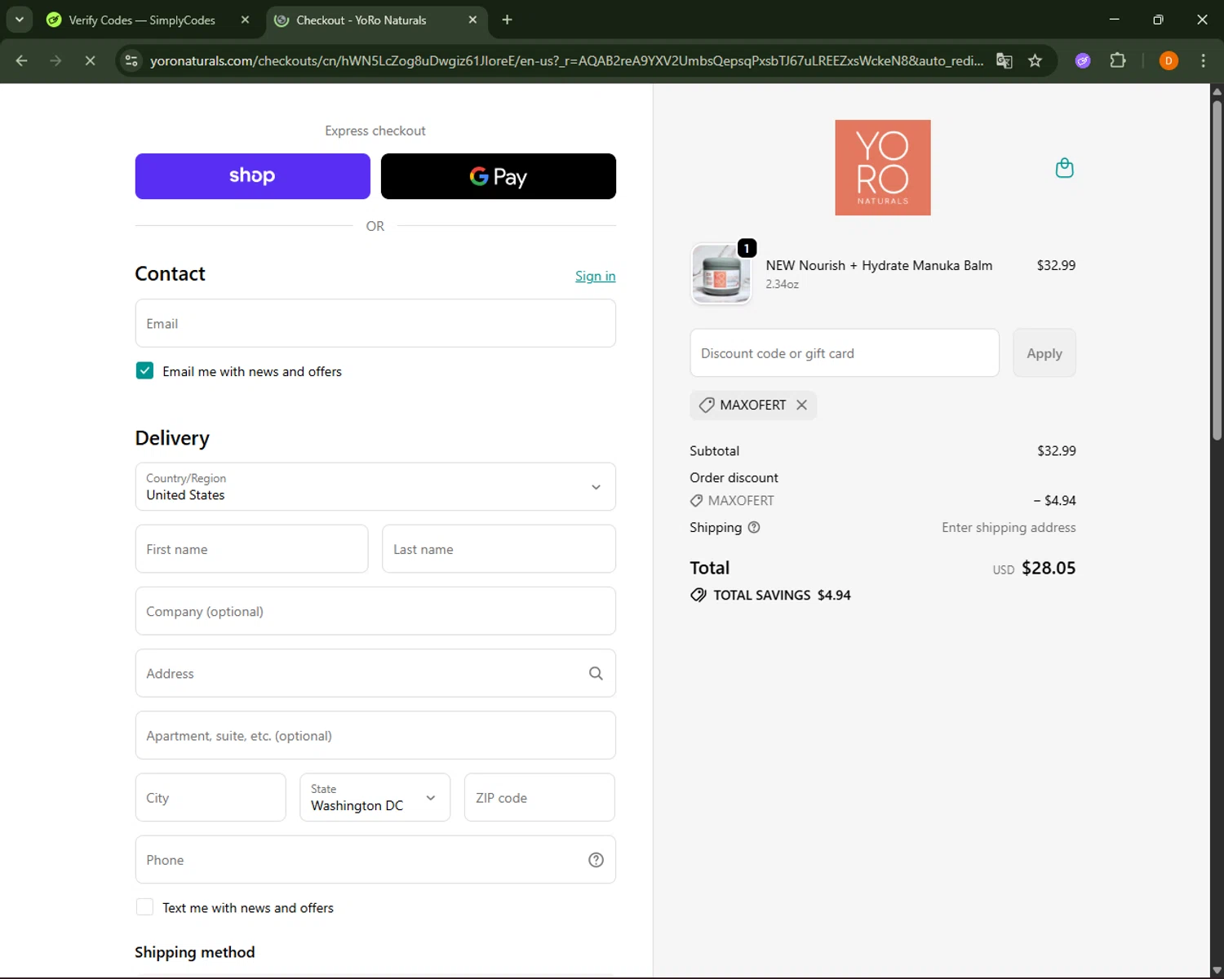
Task: Open the phone number help icon
Action: coord(596,860)
